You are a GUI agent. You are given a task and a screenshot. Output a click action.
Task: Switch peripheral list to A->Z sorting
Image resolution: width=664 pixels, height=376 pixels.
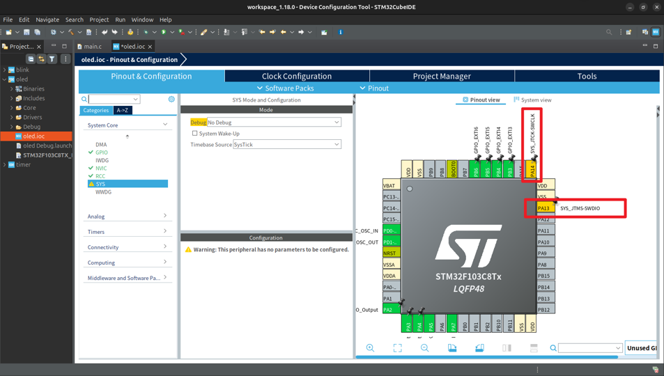(x=123, y=110)
